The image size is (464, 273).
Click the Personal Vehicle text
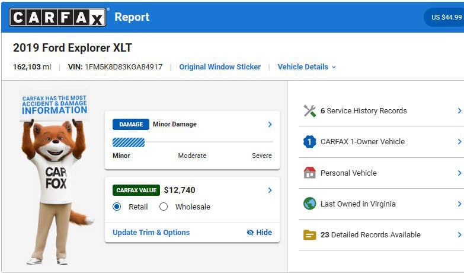(x=348, y=173)
